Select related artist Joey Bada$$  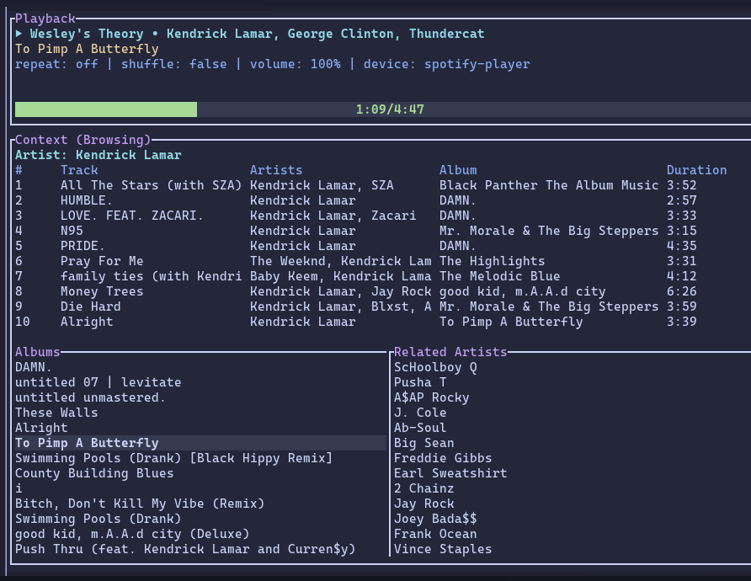point(435,519)
